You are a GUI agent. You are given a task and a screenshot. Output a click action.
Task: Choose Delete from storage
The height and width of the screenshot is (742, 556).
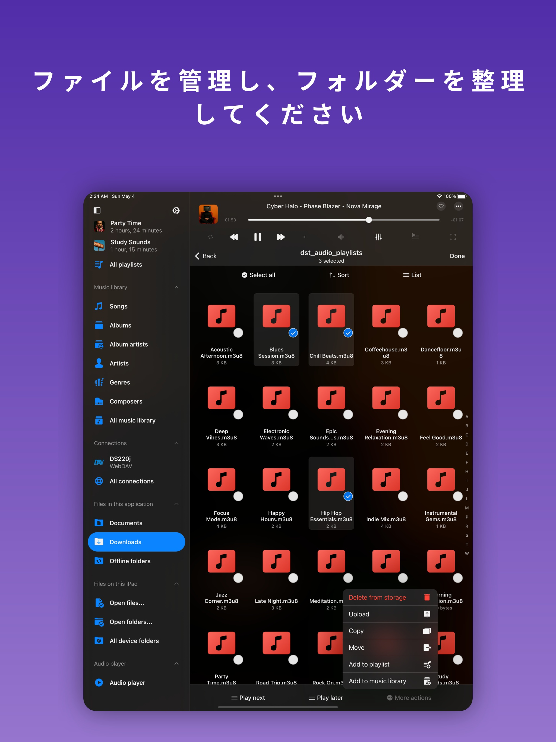390,598
